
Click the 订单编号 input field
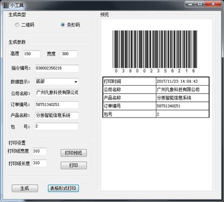(x=57, y=105)
